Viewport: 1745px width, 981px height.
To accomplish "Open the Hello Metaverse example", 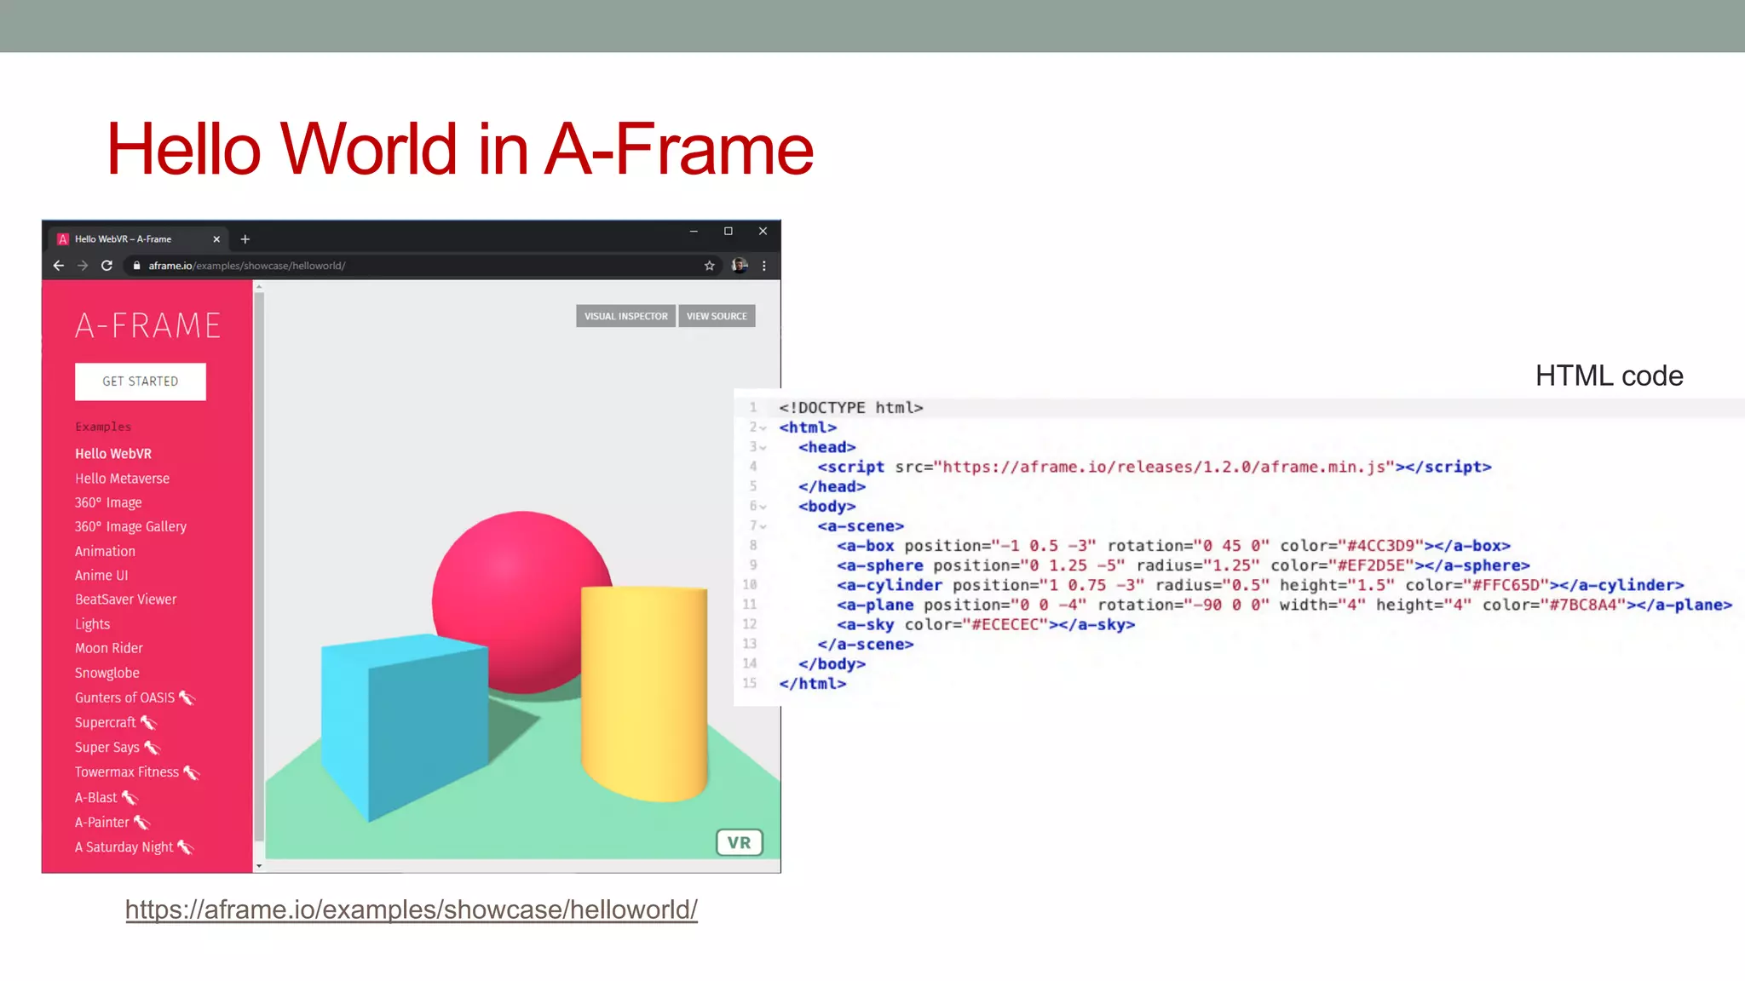I will tap(122, 479).
